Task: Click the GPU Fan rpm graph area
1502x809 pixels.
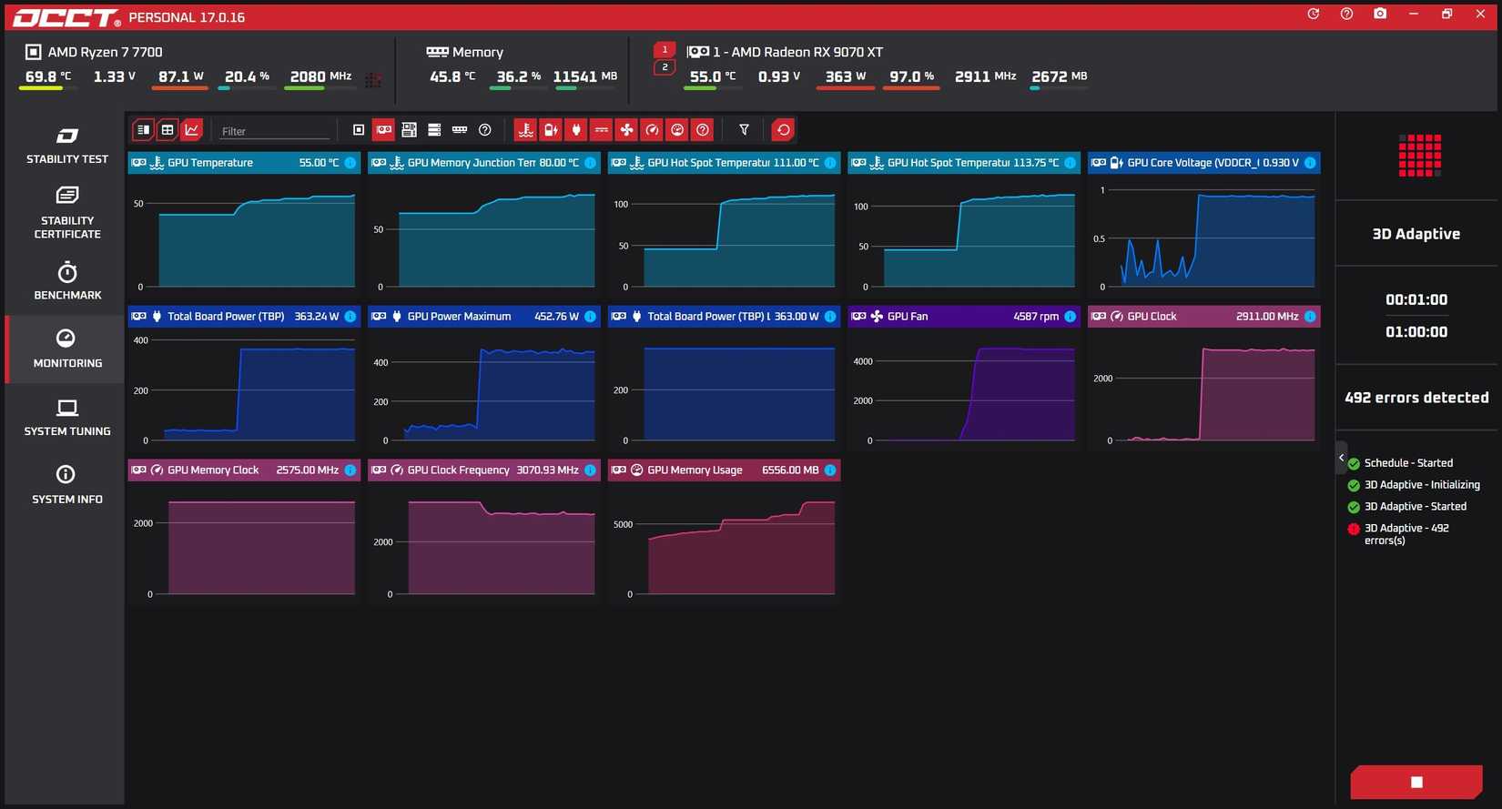Action: [x=964, y=390]
